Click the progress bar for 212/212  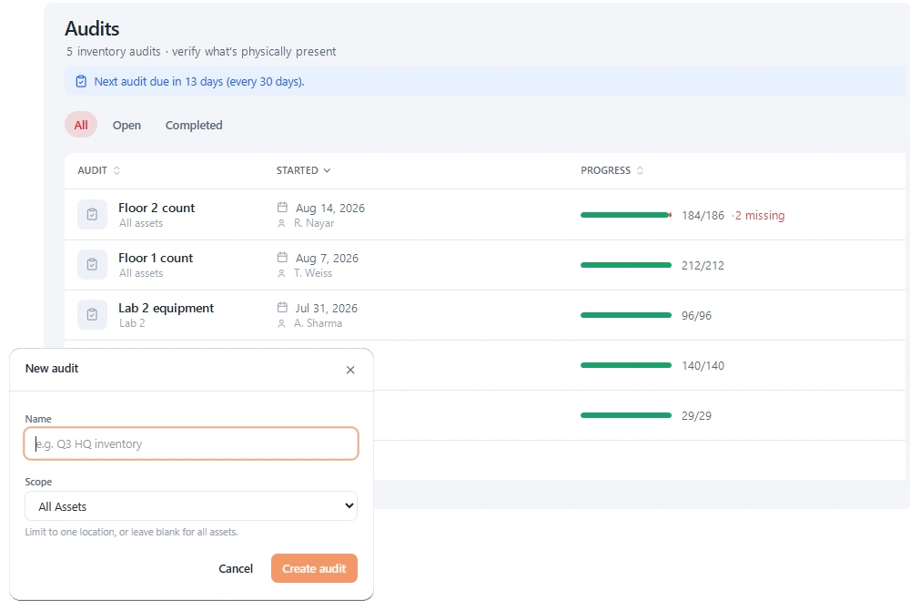[x=626, y=265]
